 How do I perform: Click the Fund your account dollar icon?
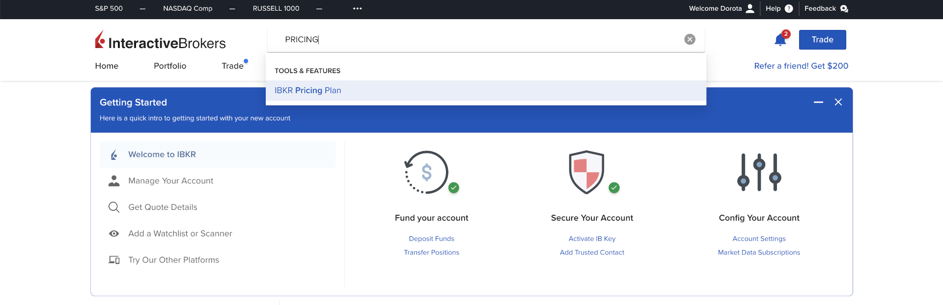[x=426, y=173]
